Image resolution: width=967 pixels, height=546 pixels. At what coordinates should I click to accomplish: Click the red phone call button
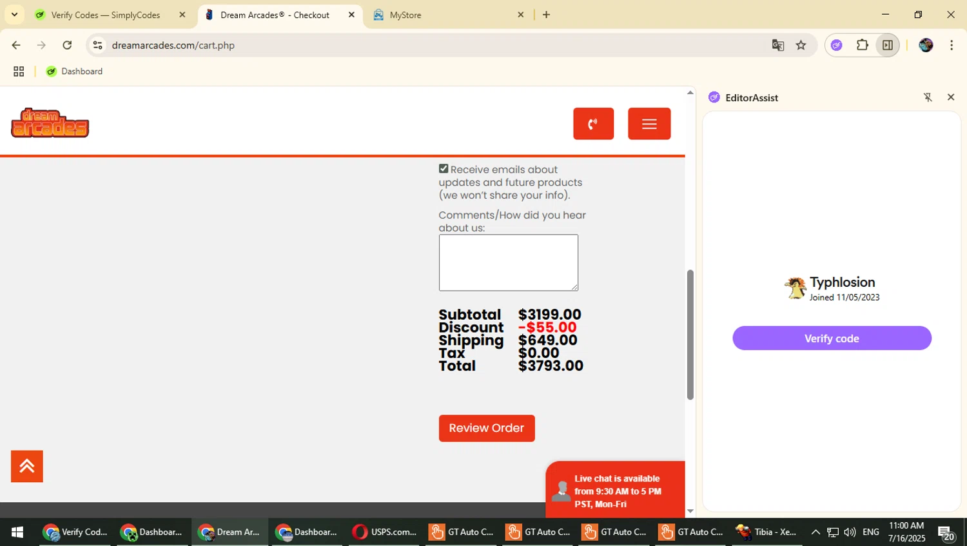pos(593,124)
